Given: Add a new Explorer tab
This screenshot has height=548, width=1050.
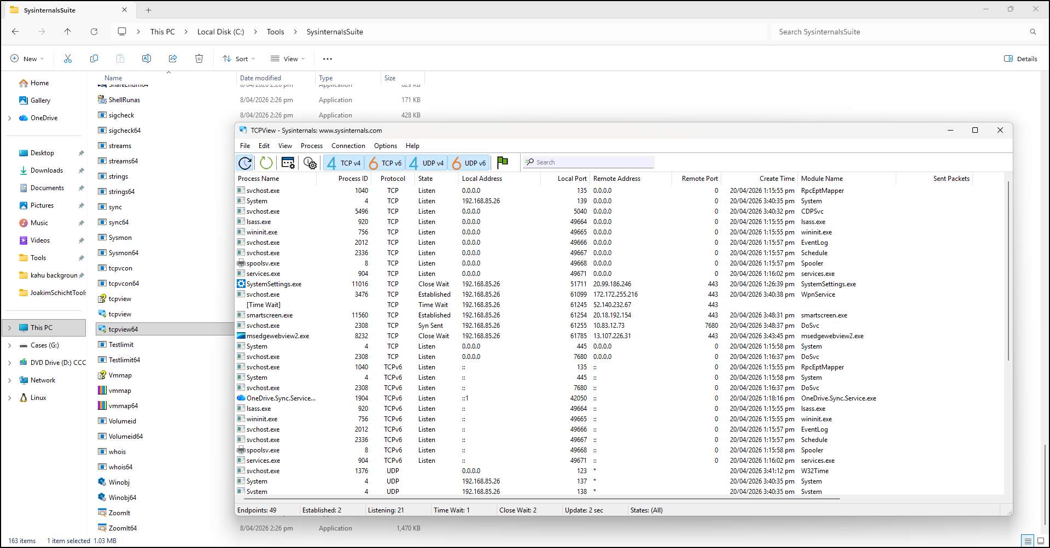Looking at the screenshot, I should (x=148, y=10).
